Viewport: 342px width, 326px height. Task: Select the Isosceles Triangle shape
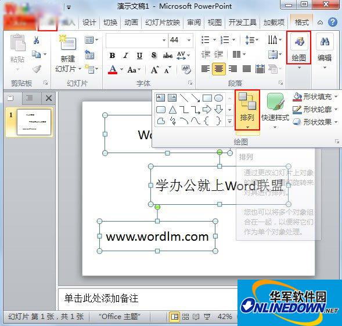pos(172,110)
